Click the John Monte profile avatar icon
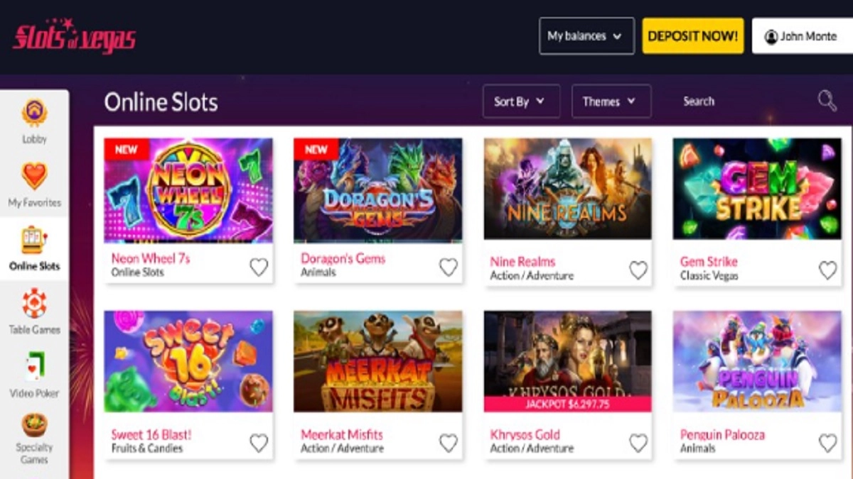This screenshot has width=853, height=479. pos(771,36)
